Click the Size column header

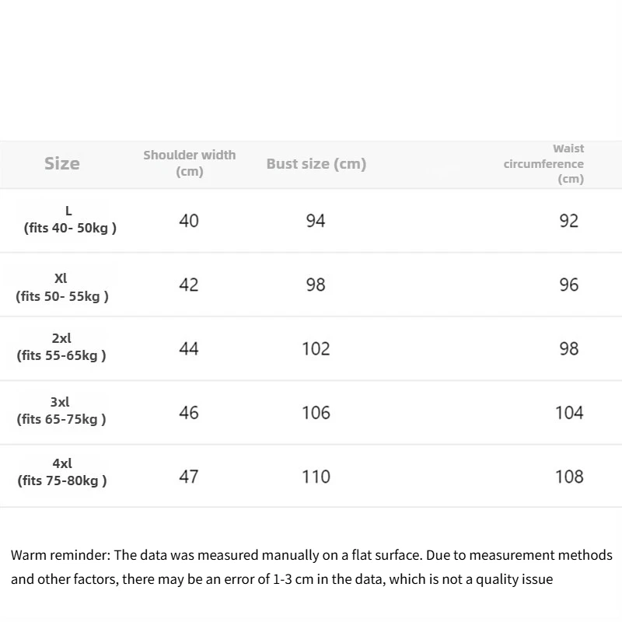[x=61, y=163]
